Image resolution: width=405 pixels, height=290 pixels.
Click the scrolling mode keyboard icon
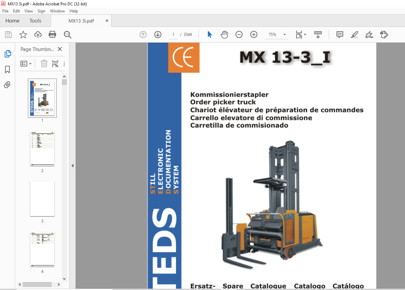pyautogui.click(x=318, y=35)
